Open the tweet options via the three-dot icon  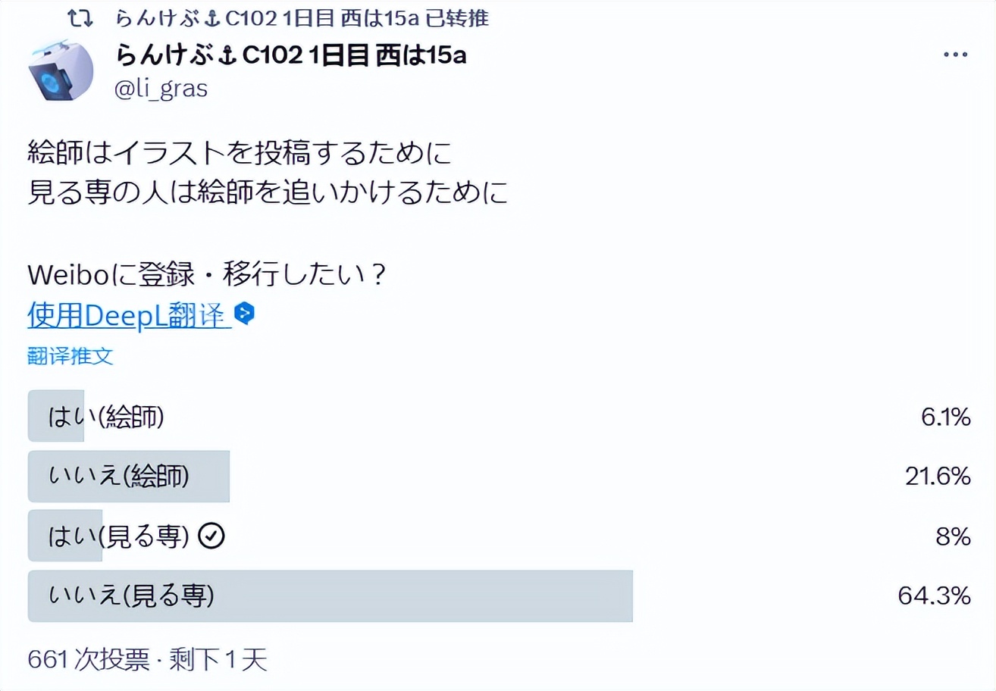[x=955, y=53]
